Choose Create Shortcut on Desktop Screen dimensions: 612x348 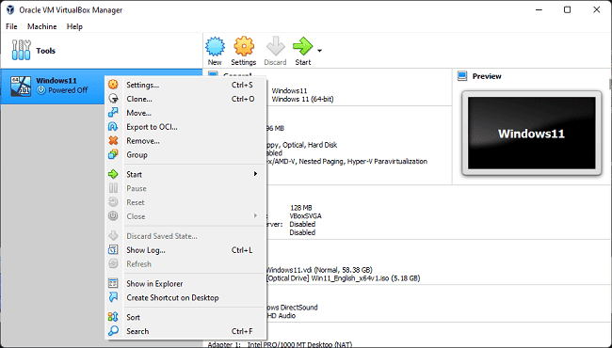[x=185, y=297]
